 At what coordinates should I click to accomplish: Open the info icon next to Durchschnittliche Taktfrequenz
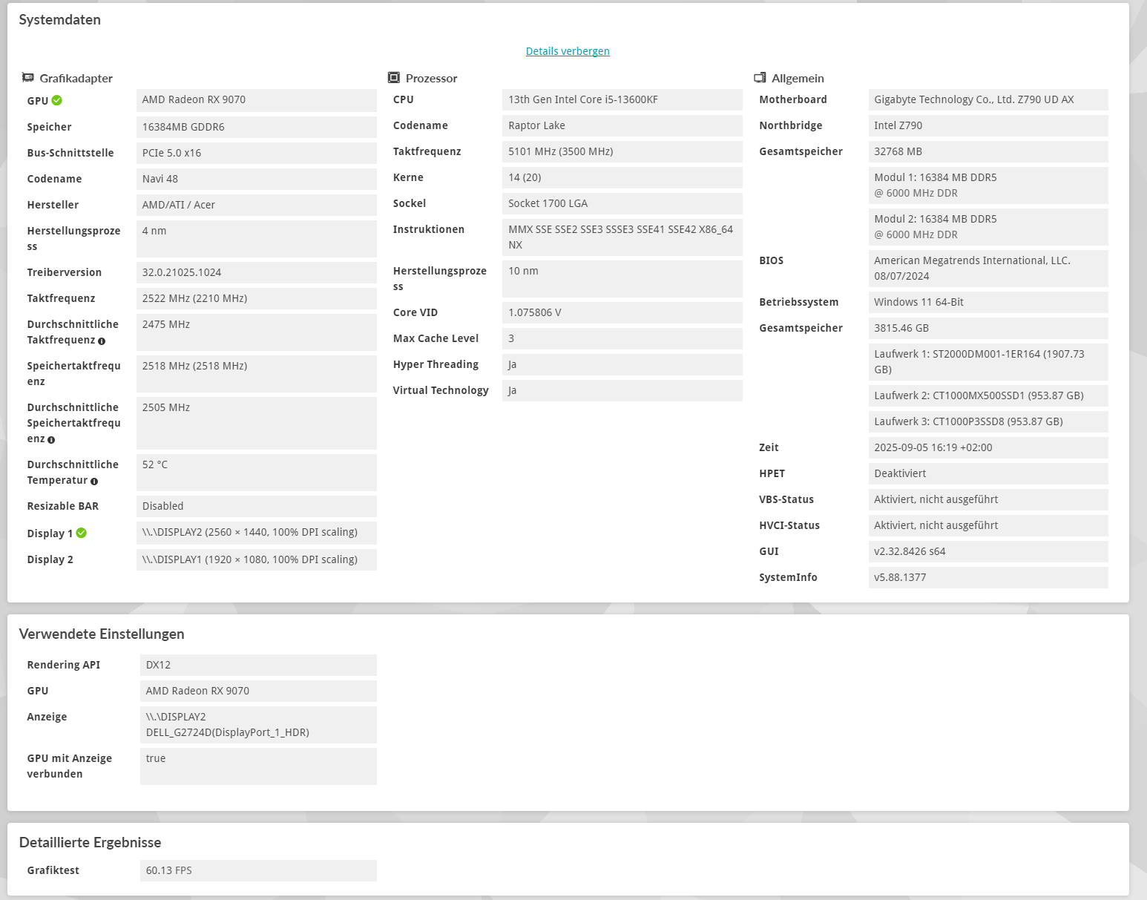100,341
